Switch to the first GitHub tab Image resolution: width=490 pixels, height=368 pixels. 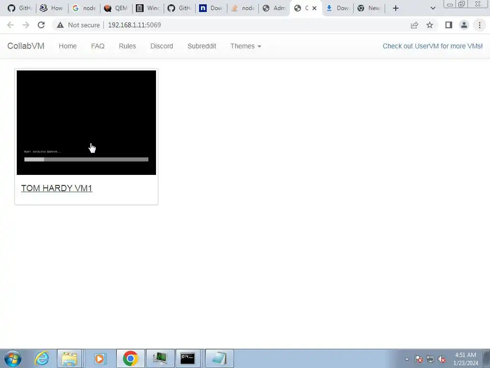[19, 8]
